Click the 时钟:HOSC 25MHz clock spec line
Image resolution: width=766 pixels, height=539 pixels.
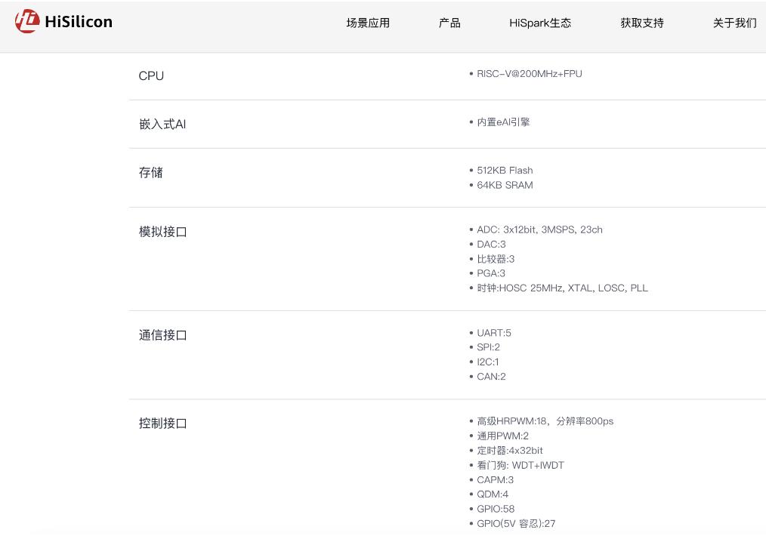point(562,288)
